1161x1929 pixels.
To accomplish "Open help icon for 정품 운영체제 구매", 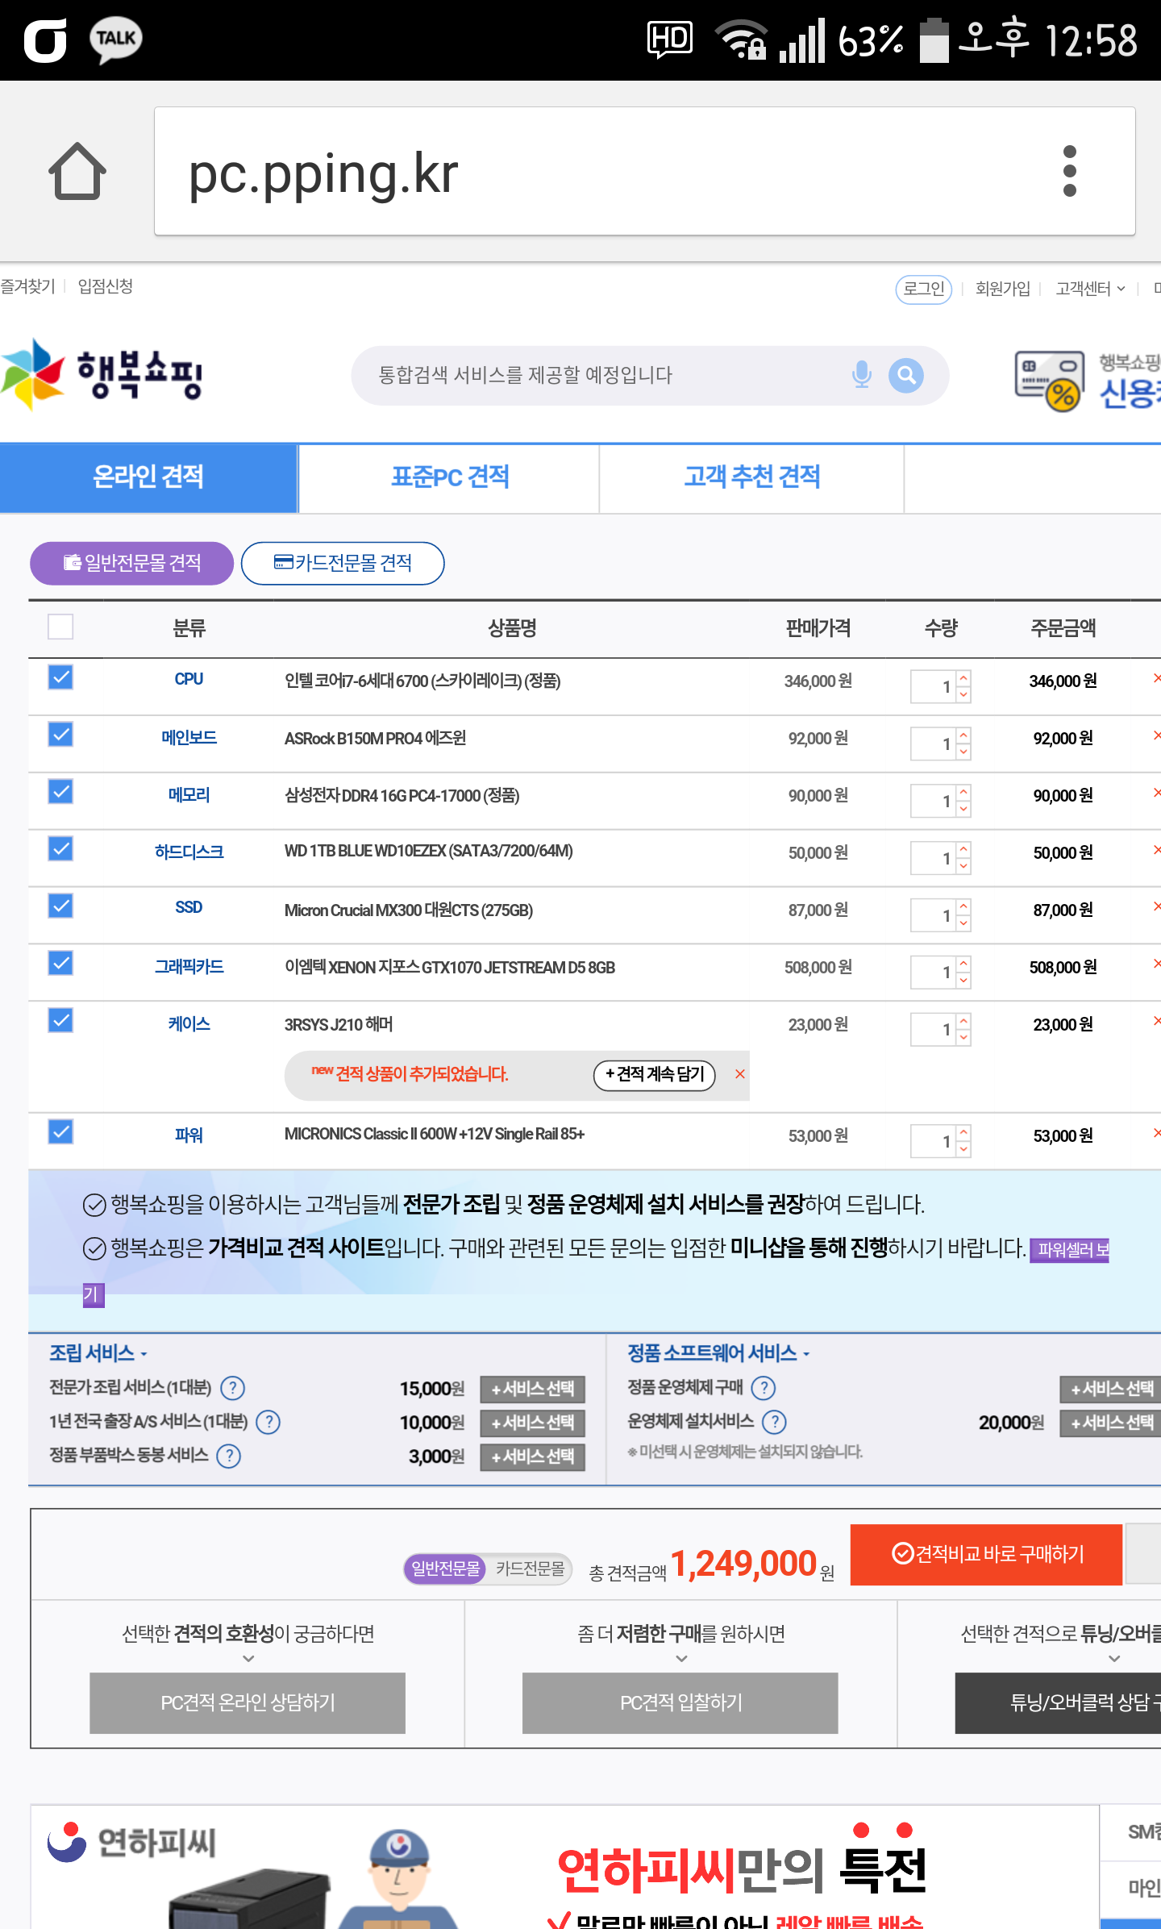I will [763, 1388].
